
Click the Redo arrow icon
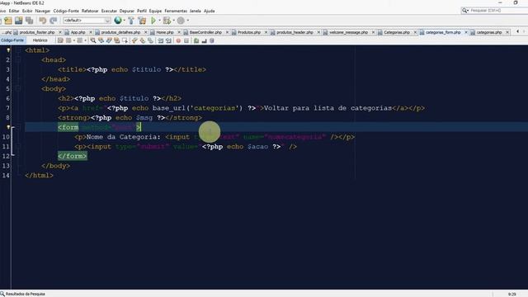53,21
